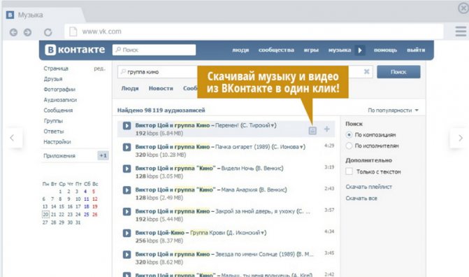Click Скачать все link

coord(361,198)
